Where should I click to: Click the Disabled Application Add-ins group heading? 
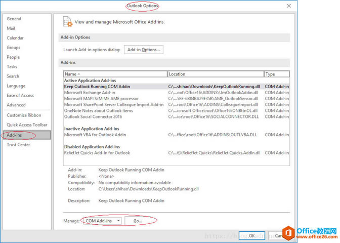pyautogui.click(x=92, y=147)
